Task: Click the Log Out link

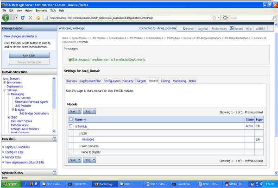Action: [x=202, y=29]
